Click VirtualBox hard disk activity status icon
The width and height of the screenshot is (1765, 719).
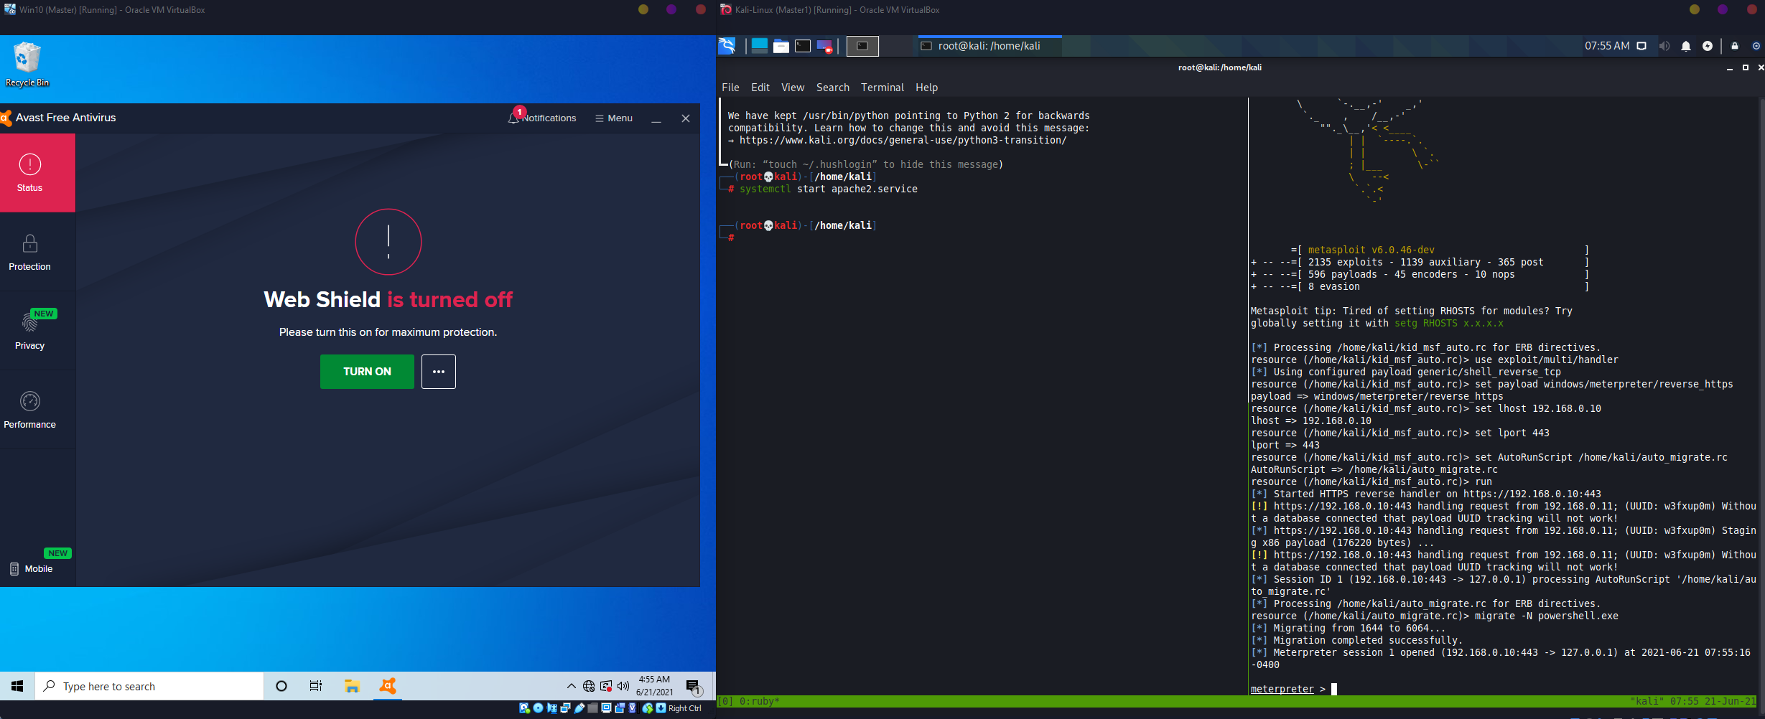tap(524, 708)
